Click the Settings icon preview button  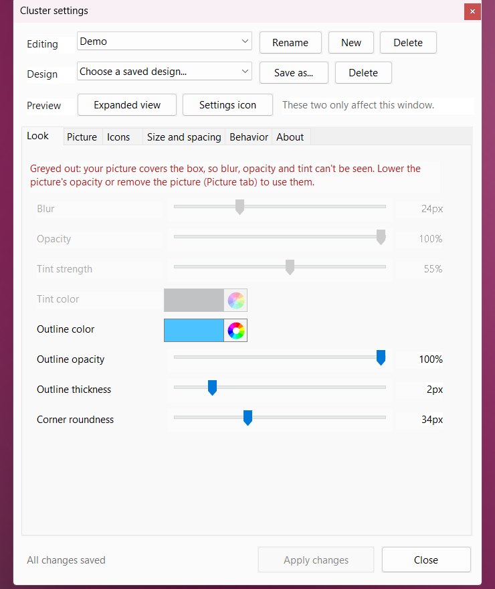(x=228, y=105)
